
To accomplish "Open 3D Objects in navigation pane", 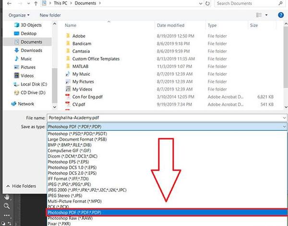I will click(28, 25).
